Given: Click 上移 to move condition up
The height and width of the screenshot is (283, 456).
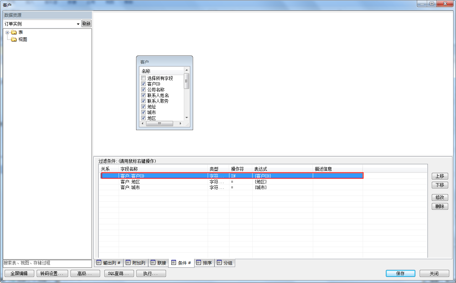Looking at the screenshot, I should pyautogui.click(x=440, y=176).
